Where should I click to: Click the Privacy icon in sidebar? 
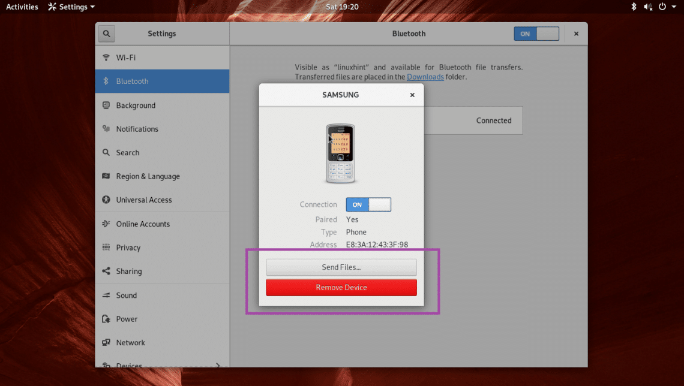(x=106, y=247)
